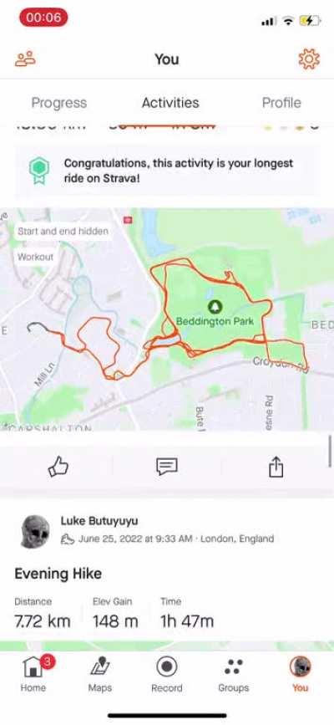
Task: Open the find friends icon
Action: click(25, 59)
